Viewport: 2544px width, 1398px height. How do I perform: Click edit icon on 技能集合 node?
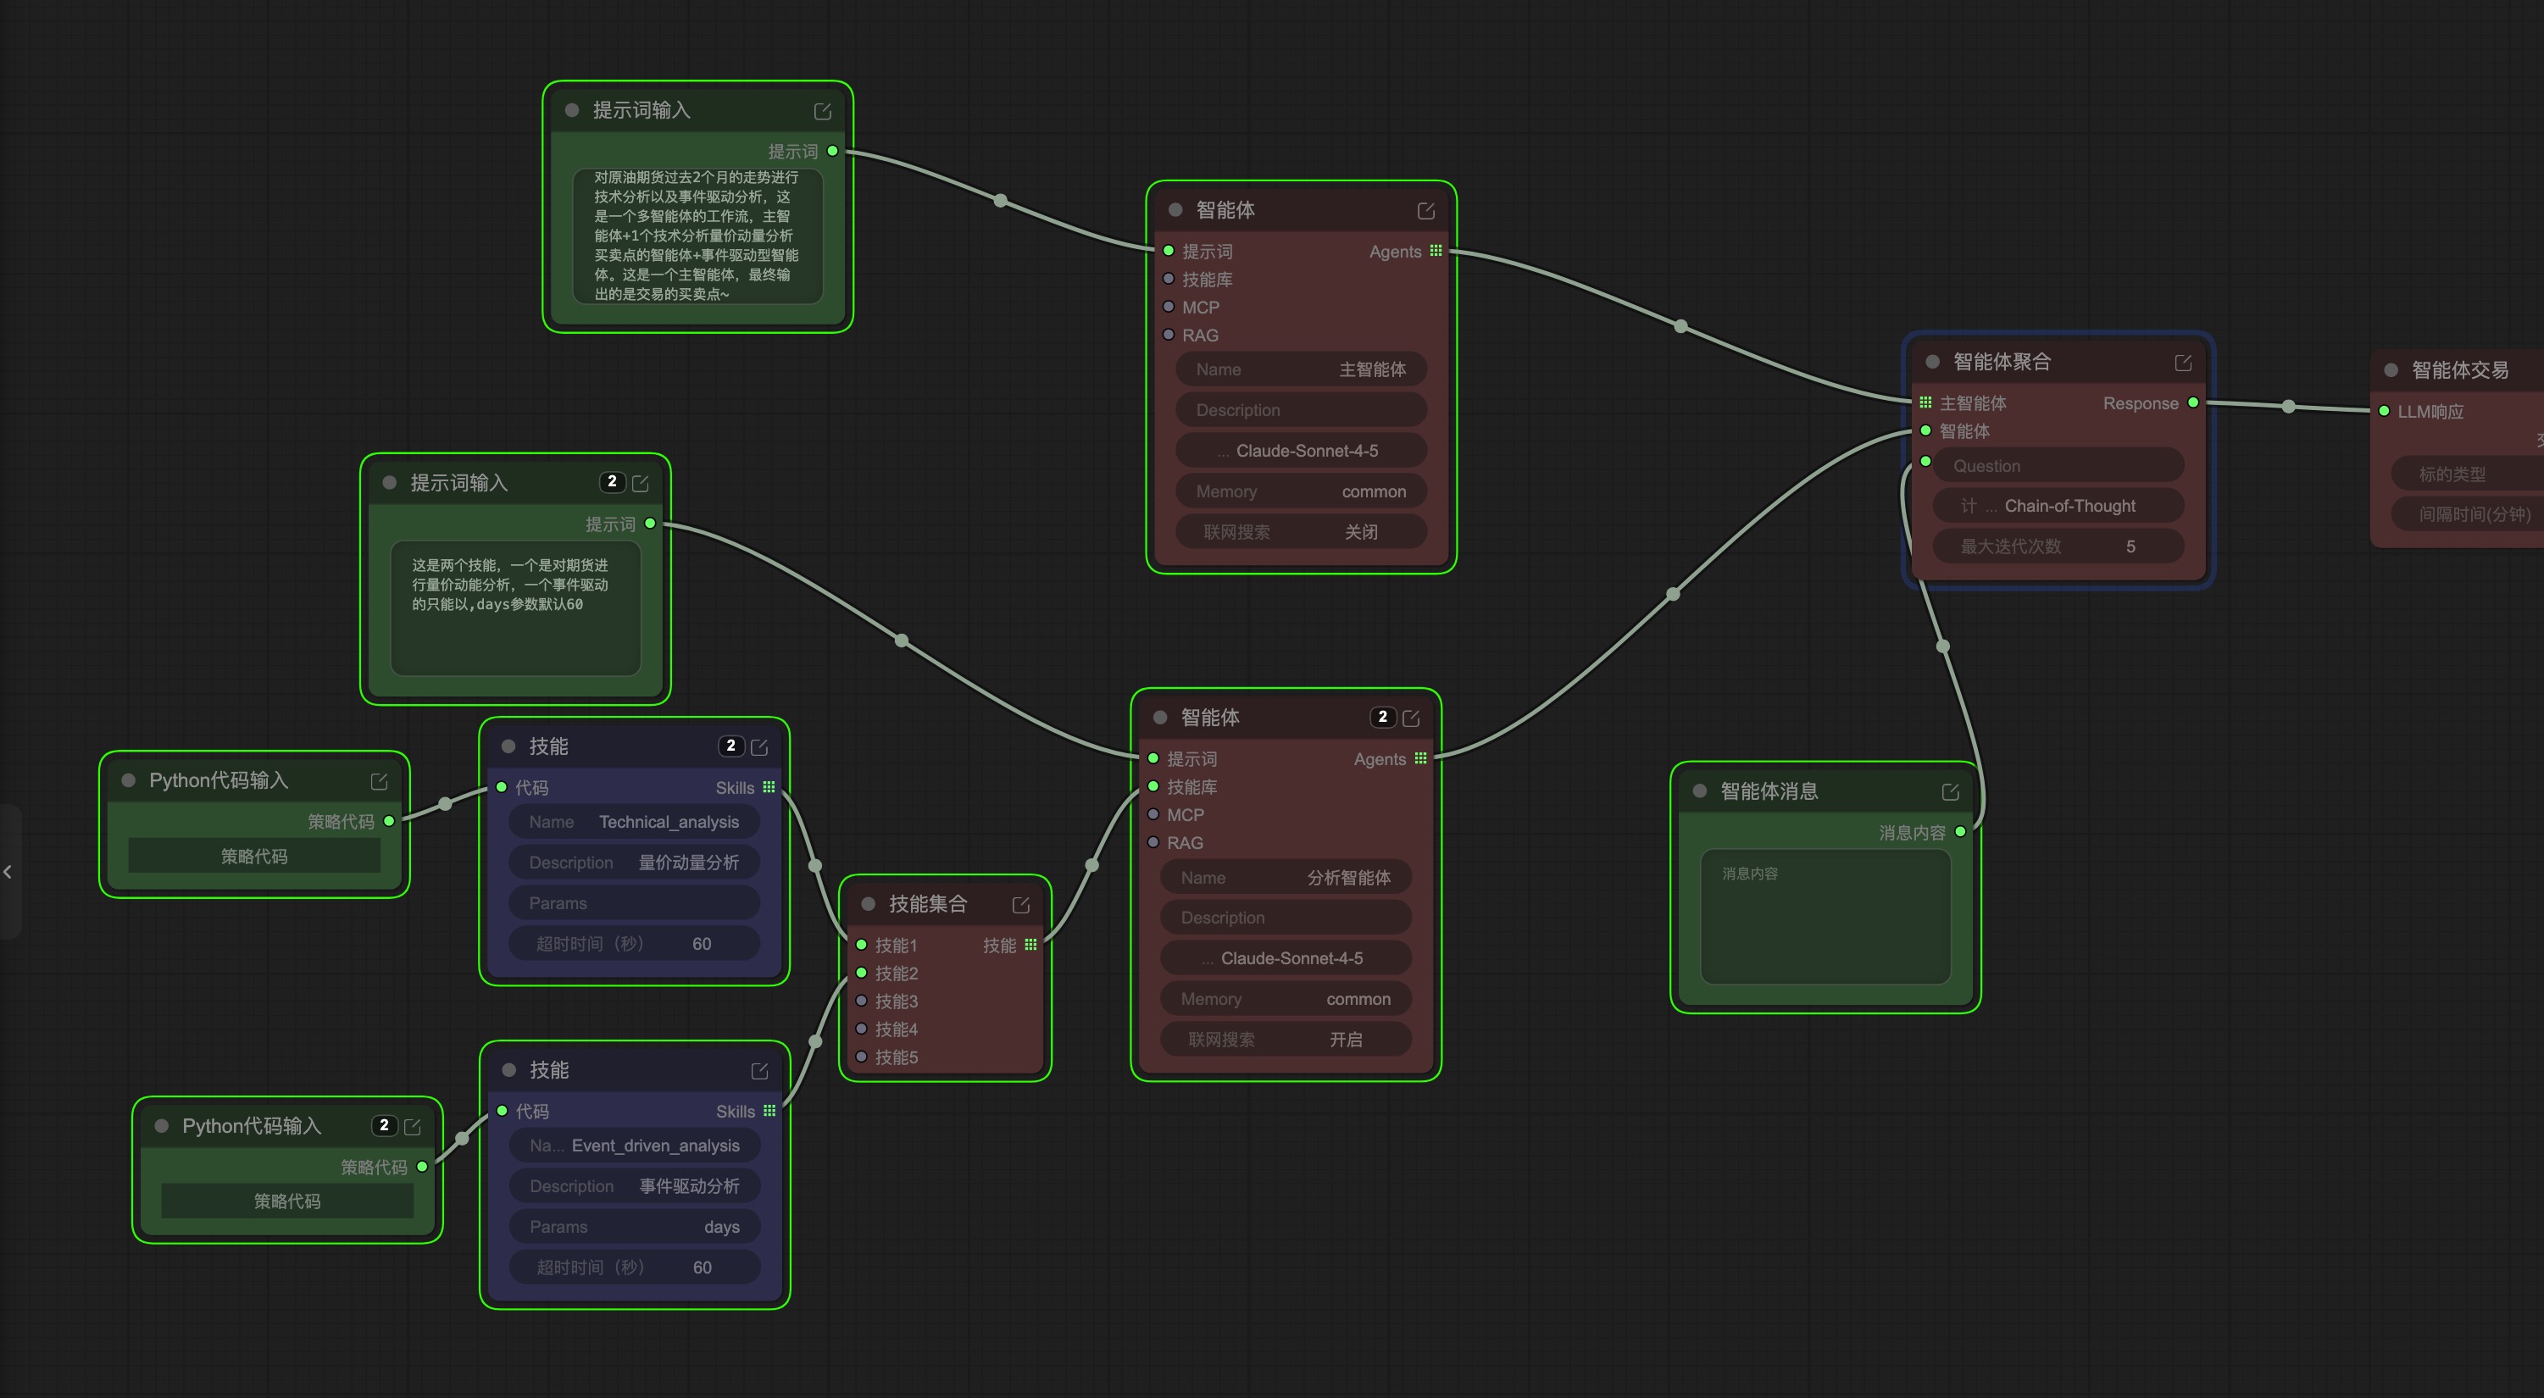(1020, 904)
